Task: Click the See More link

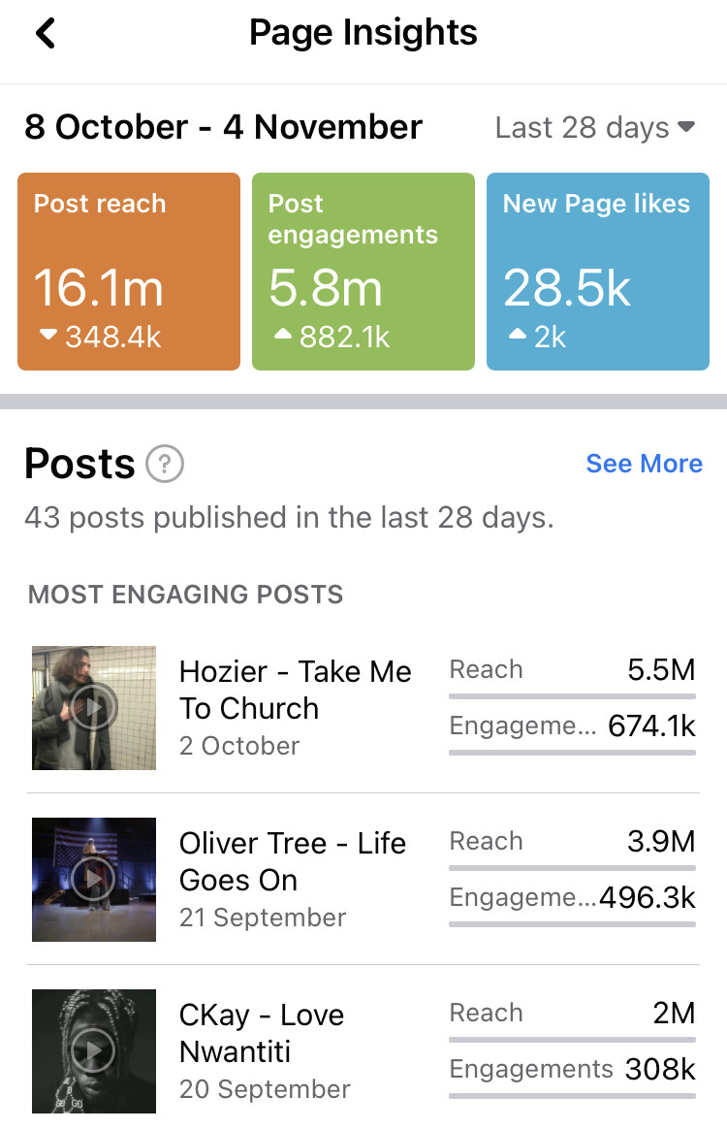Action: coord(644,464)
